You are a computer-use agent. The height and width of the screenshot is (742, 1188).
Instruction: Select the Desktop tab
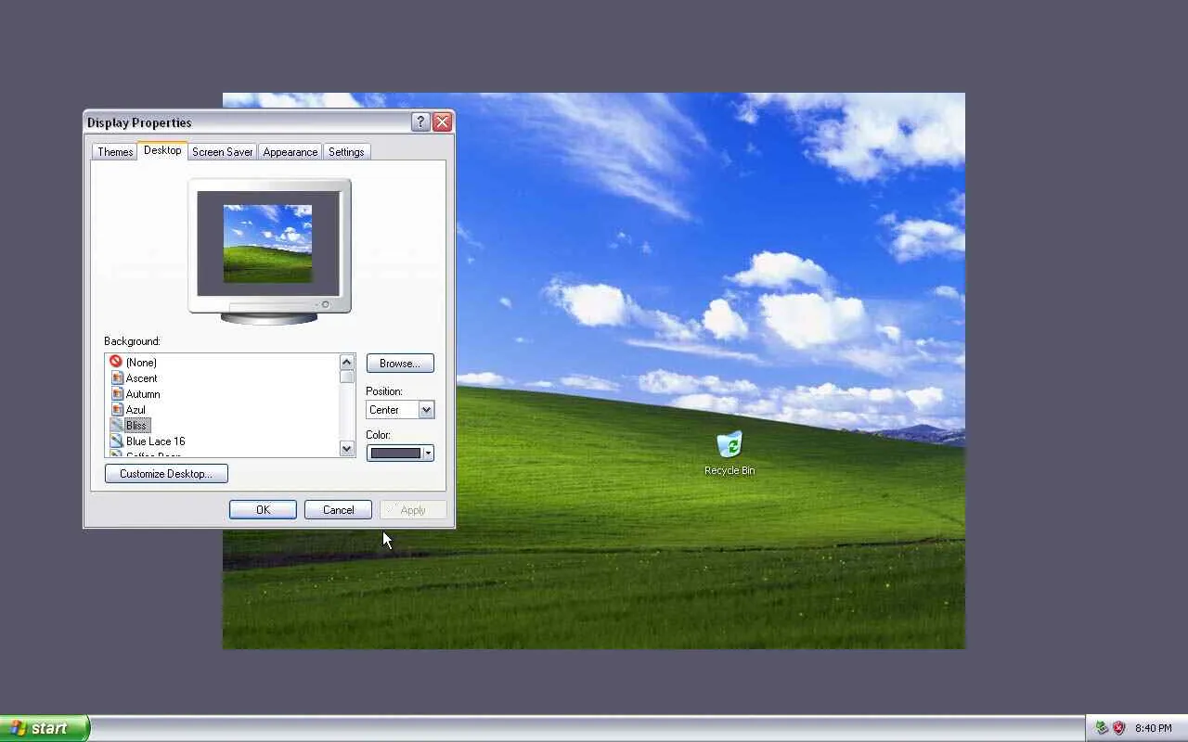point(162,150)
